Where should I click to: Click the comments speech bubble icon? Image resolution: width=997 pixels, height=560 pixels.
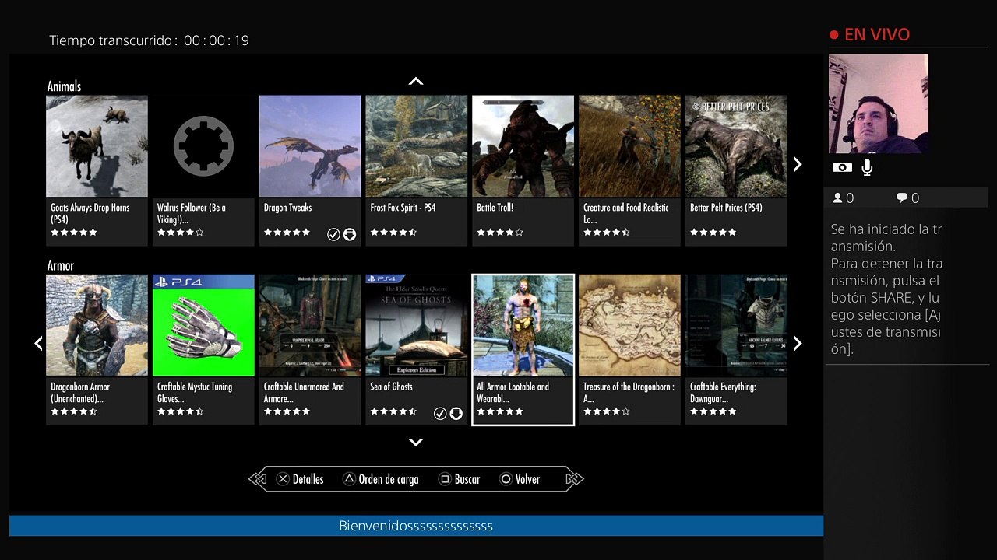902,198
